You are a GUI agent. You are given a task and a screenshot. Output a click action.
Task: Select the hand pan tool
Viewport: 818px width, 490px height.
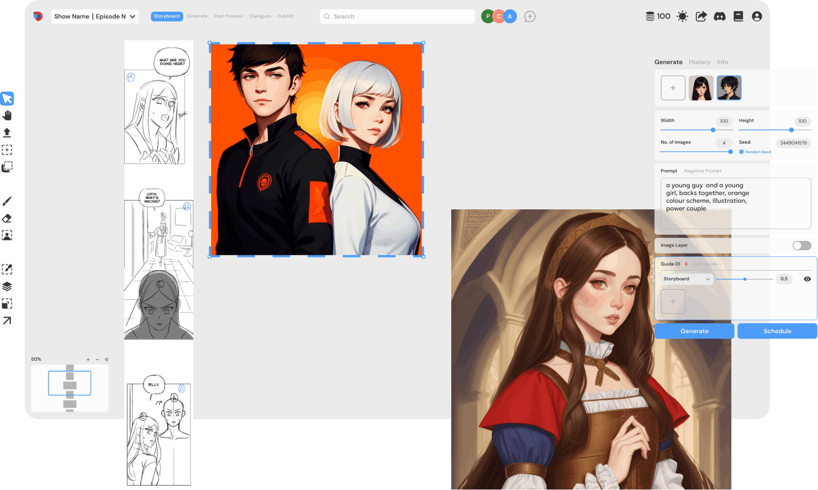click(7, 115)
